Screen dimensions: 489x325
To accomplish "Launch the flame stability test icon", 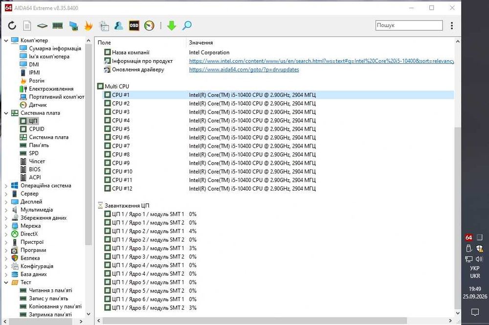I will tap(89, 25).
